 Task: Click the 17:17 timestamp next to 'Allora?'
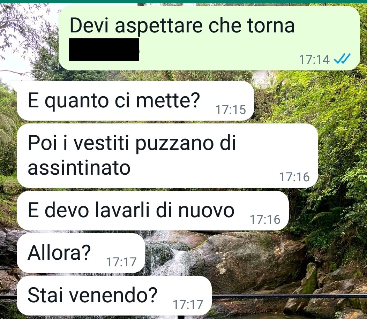(121, 262)
